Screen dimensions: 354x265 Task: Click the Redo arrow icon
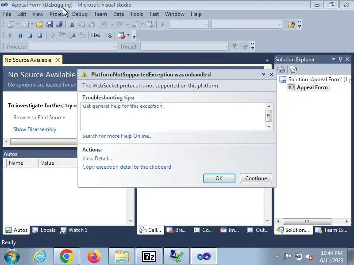coord(120,24)
